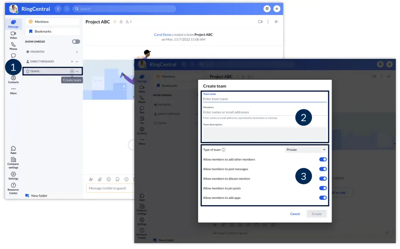Click Cancel in Create team dialog
Screen dimensions: 400x249
click(x=295, y=214)
